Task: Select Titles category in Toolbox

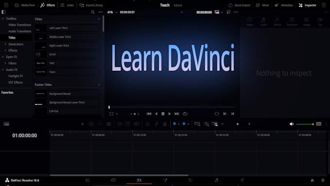Action: tap(12, 38)
